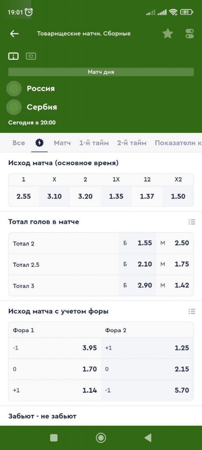Expand list for Исход матча с учетом форы
Viewport: 202px width, 450px height.
[191, 311]
